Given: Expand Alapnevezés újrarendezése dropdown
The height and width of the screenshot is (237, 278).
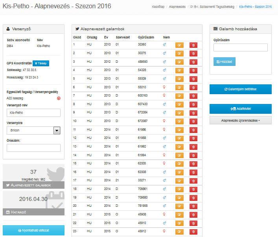Looking at the screenshot, I should (240, 120).
